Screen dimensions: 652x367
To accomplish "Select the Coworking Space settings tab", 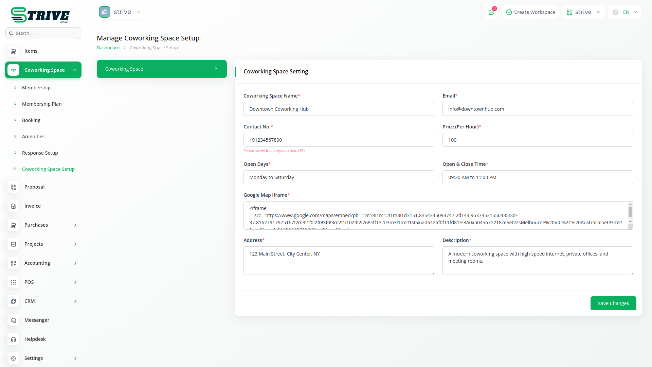I will [x=162, y=69].
